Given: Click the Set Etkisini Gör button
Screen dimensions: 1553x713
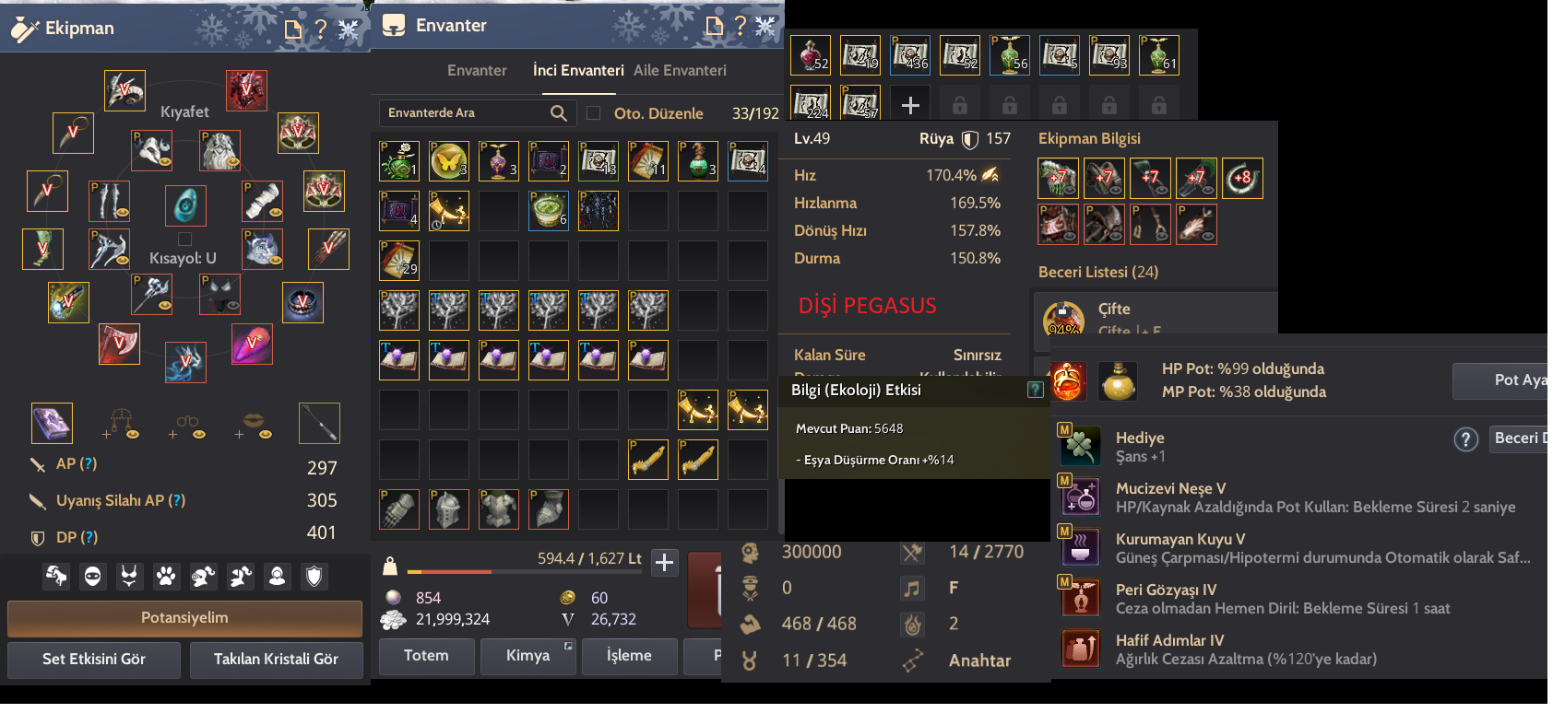Looking at the screenshot, I should 93,660.
